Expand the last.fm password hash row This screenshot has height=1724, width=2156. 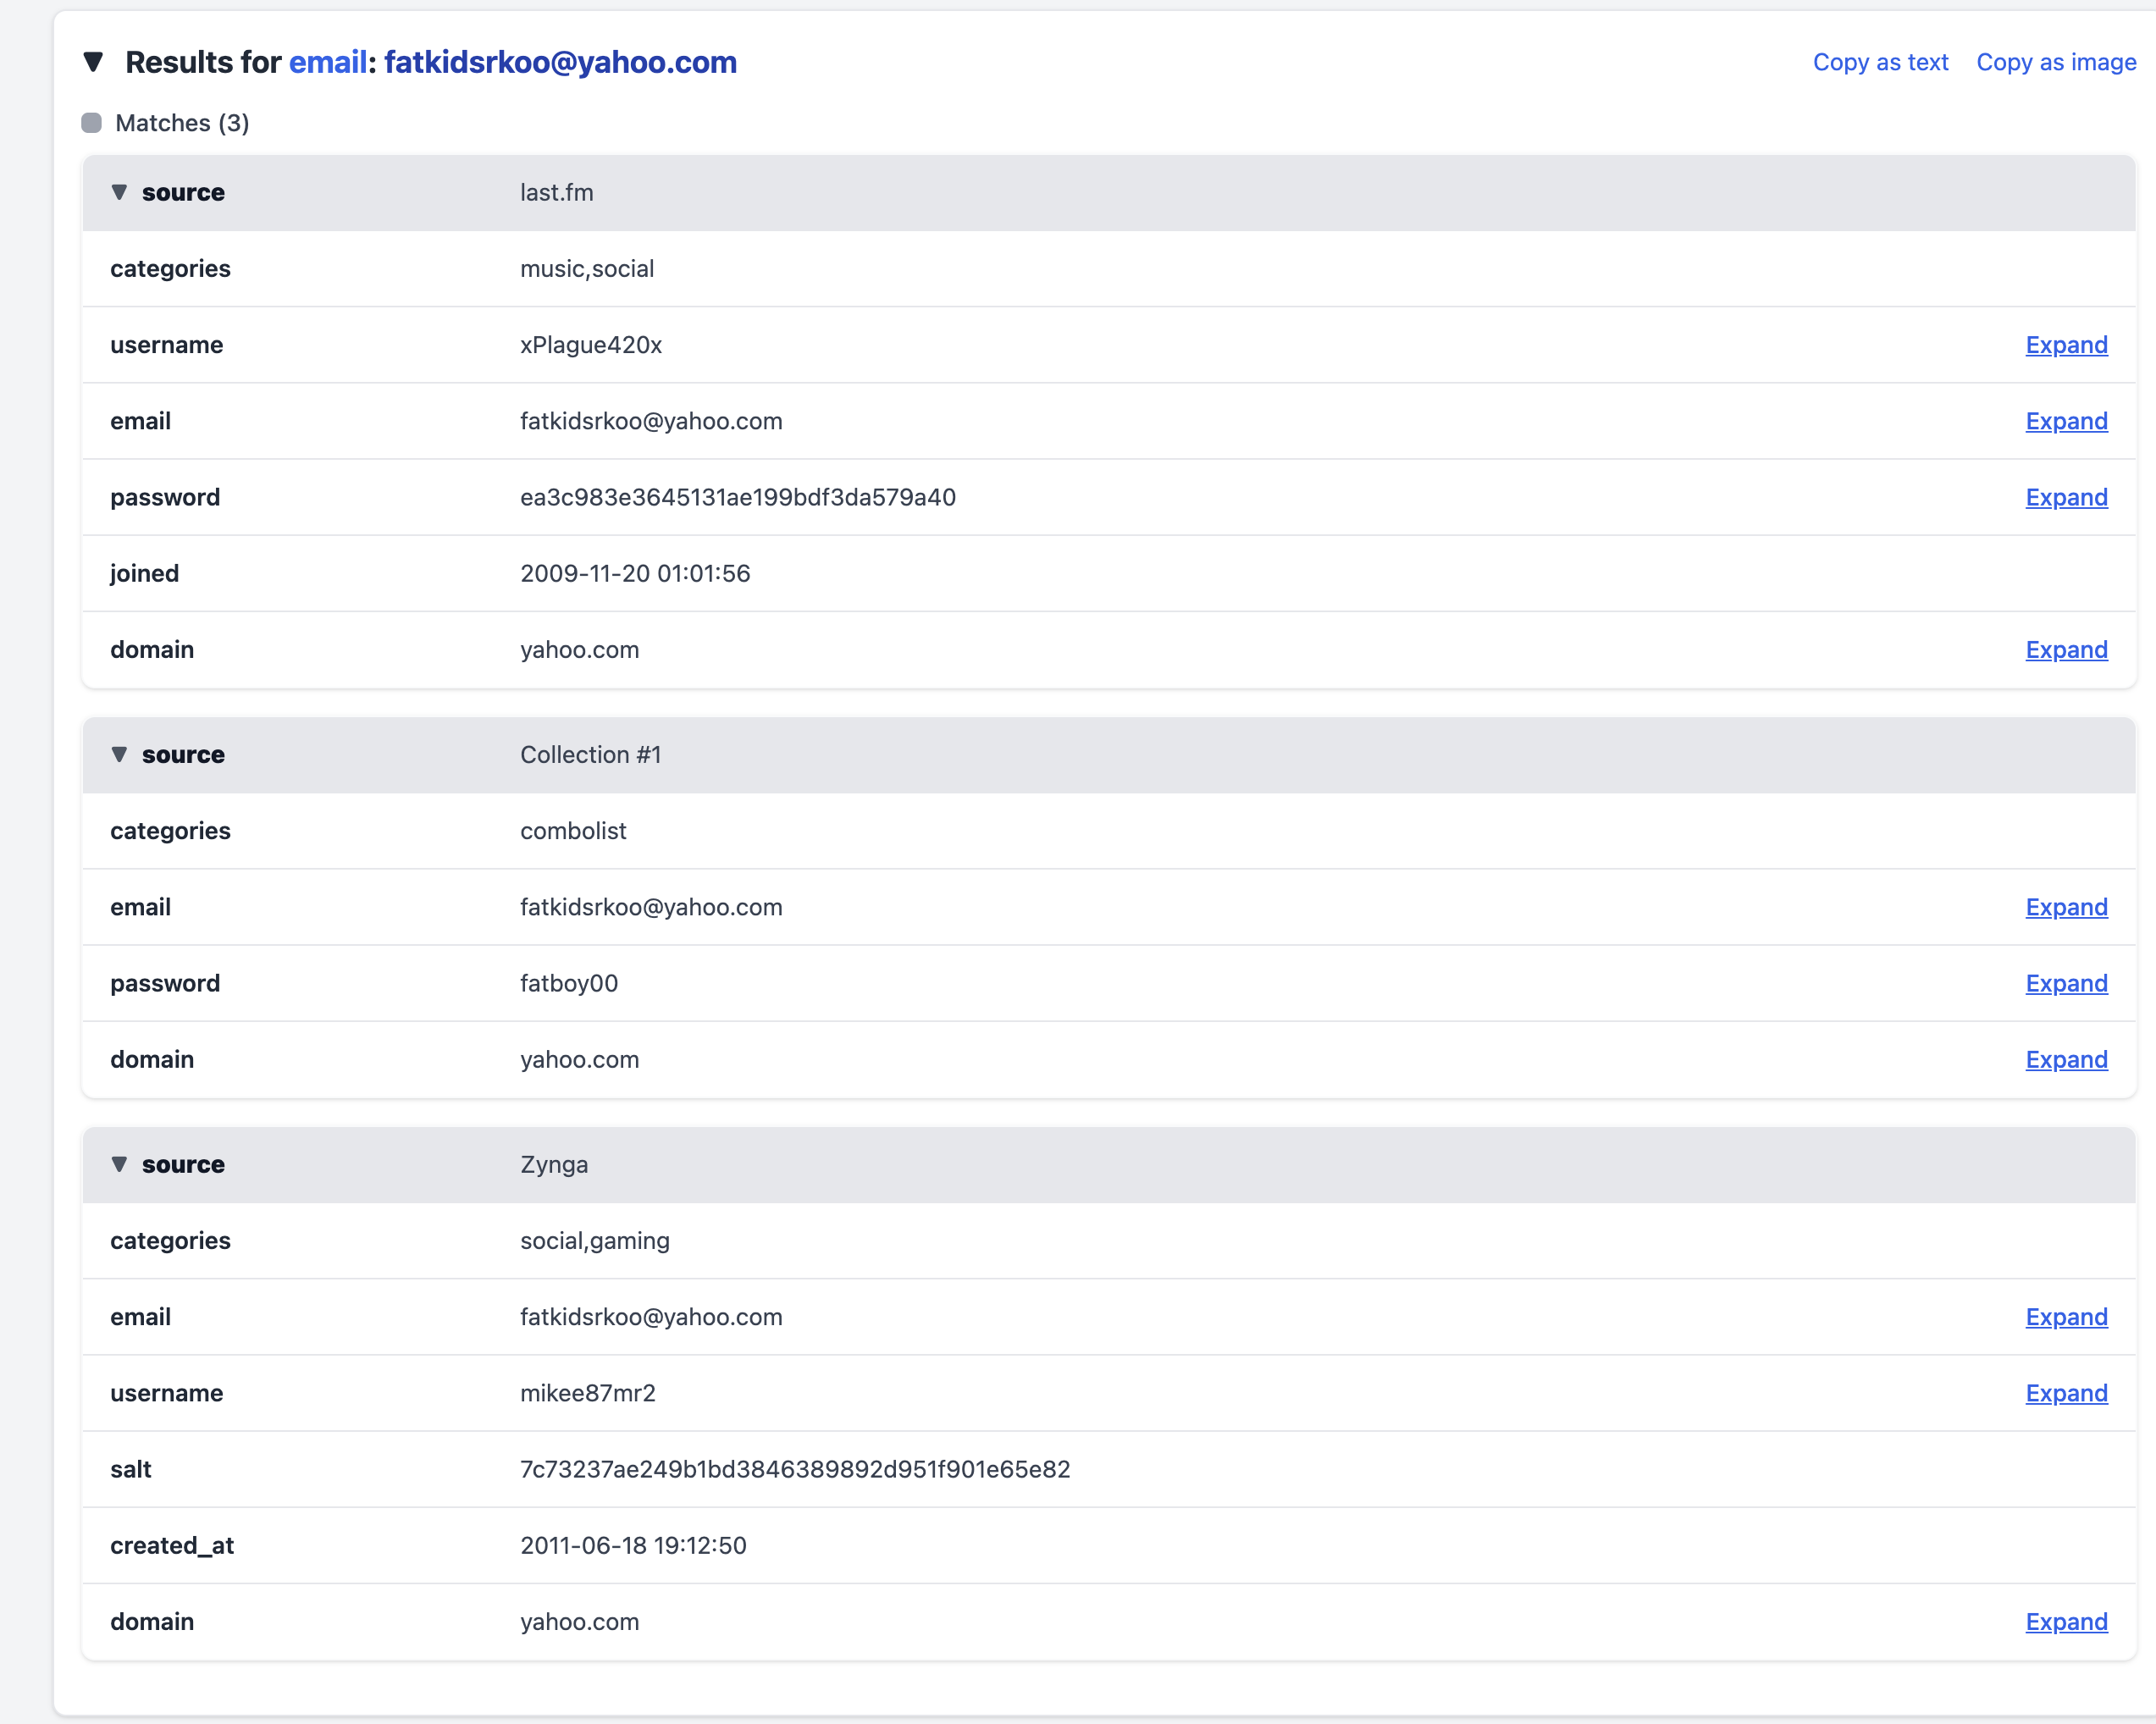(2066, 497)
